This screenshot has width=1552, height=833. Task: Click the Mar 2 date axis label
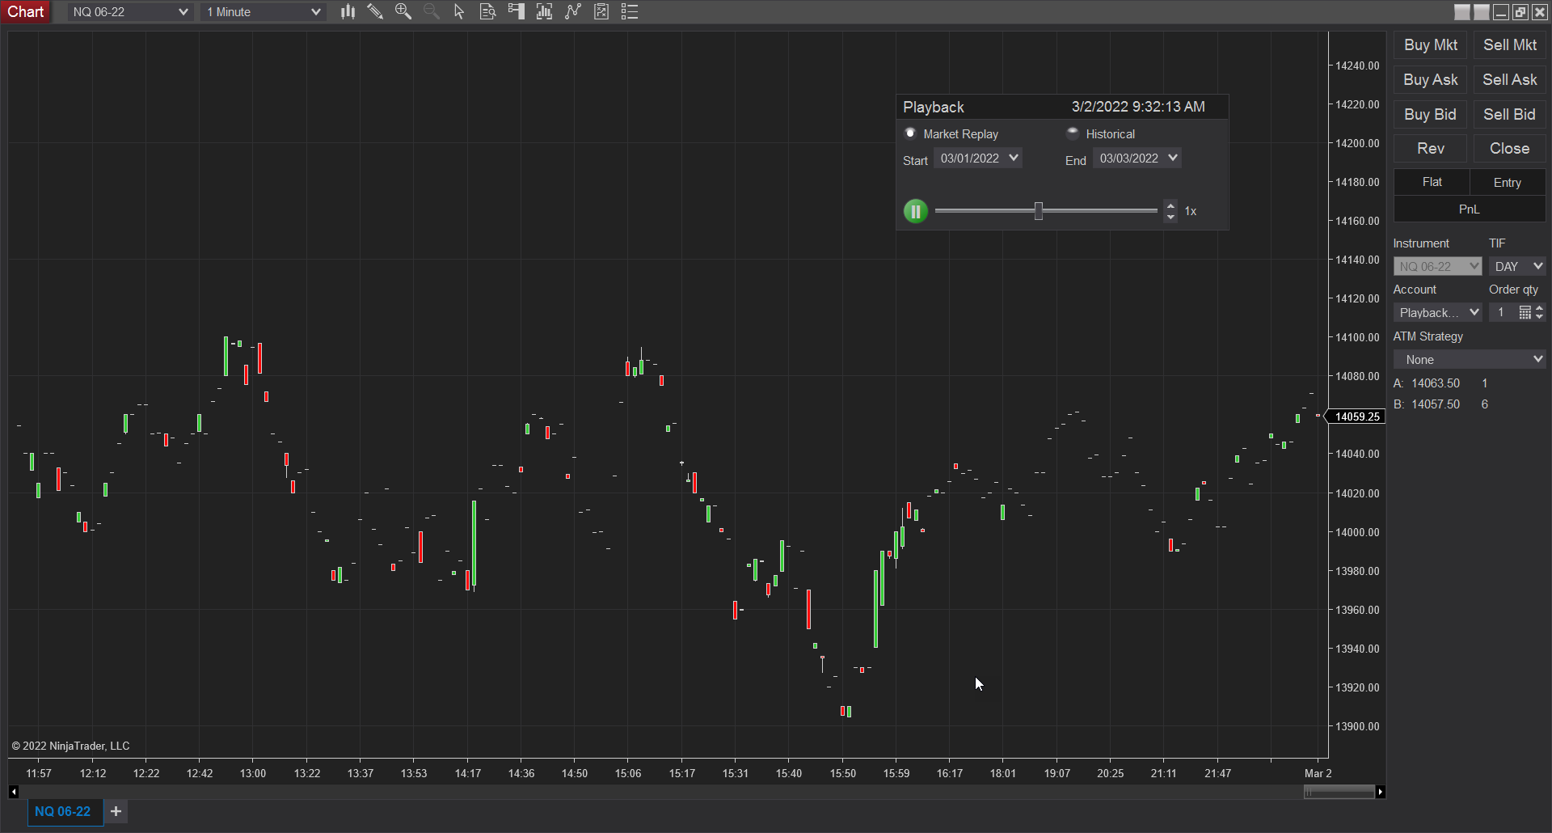click(x=1318, y=773)
